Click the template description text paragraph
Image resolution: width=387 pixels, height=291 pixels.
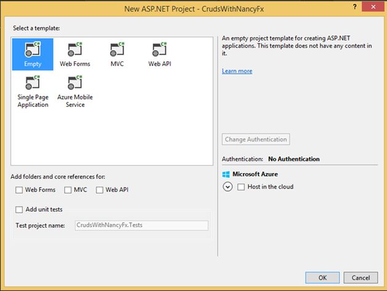click(x=297, y=46)
